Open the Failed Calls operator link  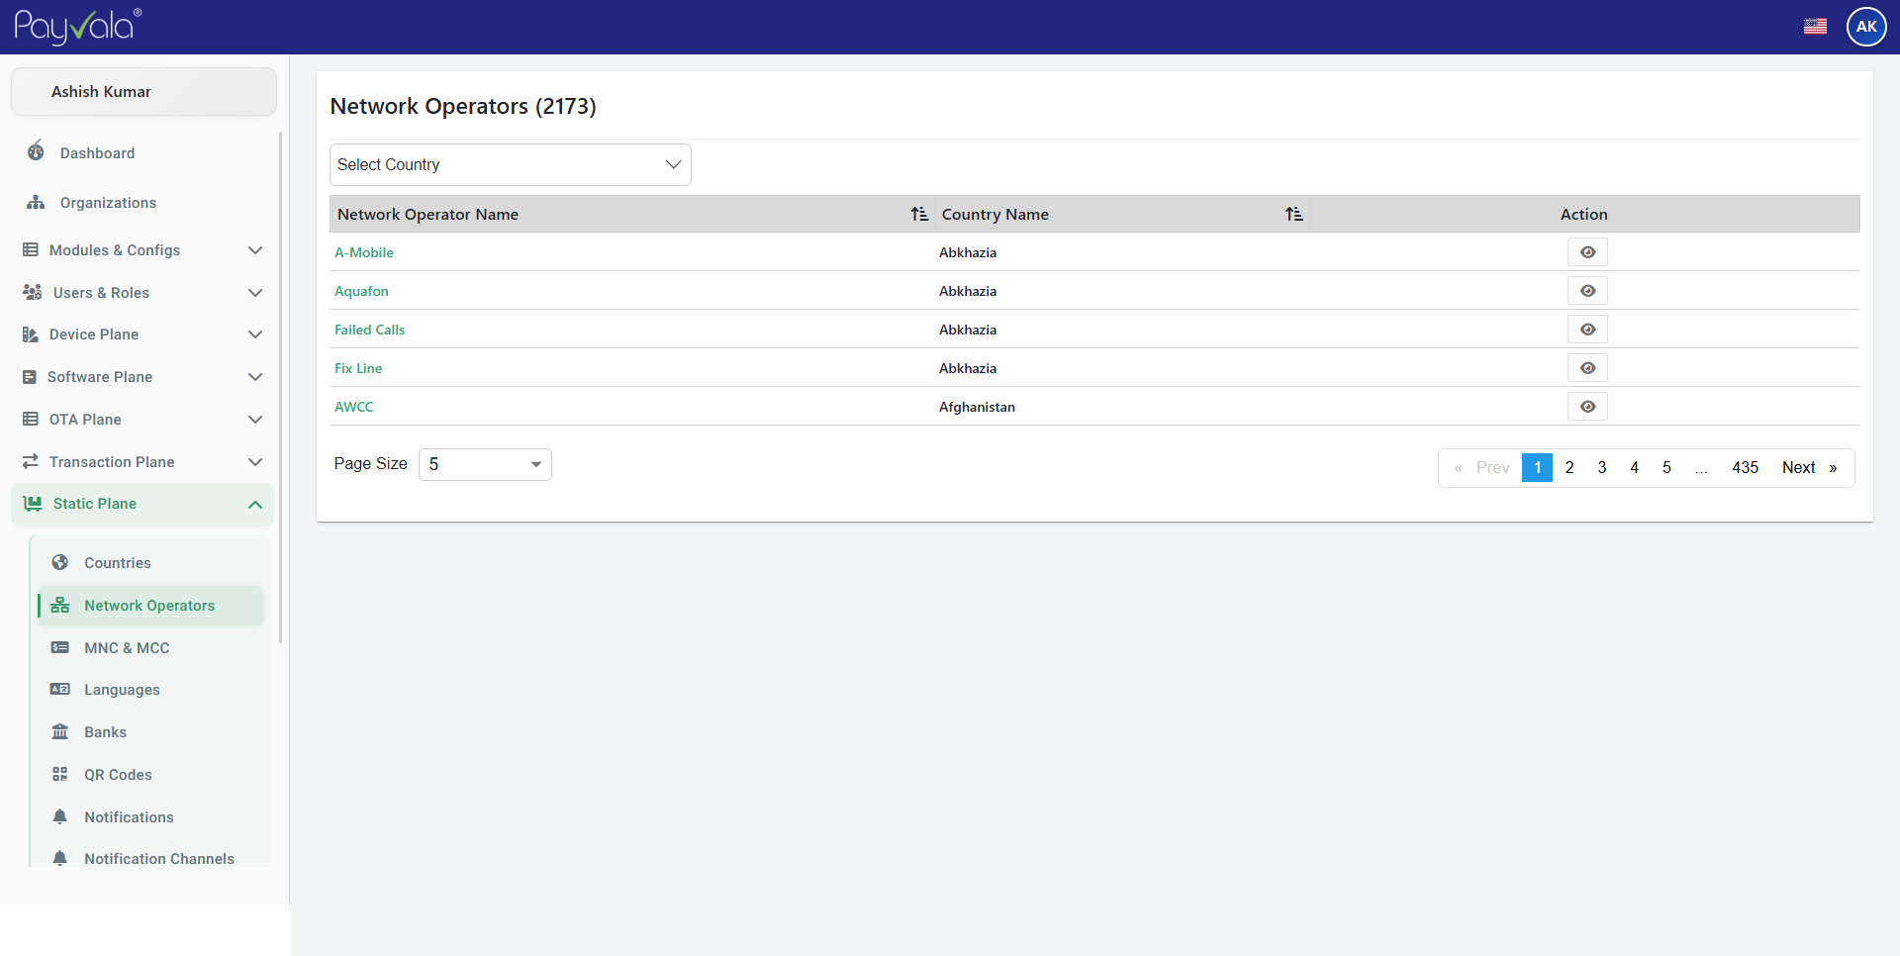coord(369,330)
